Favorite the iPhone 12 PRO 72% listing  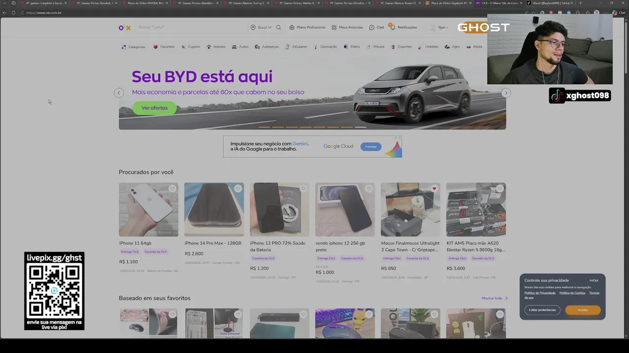(x=303, y=189)
